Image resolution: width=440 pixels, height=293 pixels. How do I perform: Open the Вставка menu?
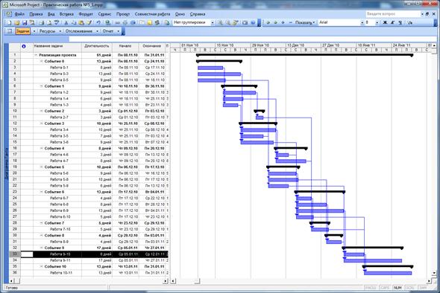tap(66, 14)
